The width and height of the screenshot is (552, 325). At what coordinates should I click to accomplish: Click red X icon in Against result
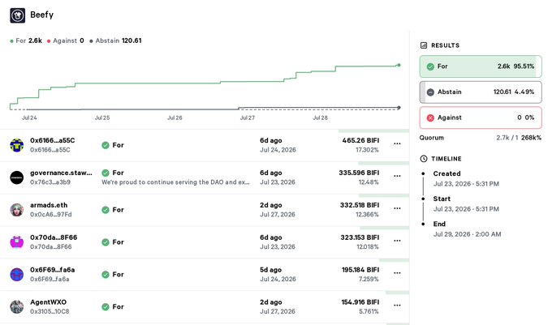coord(430,118)
